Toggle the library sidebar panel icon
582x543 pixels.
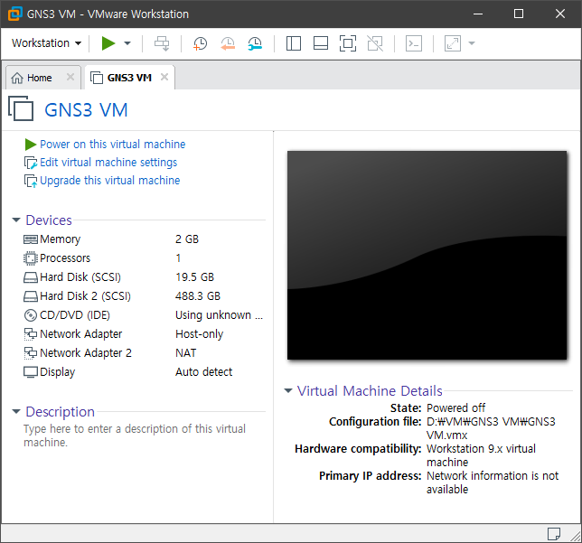click(294, 43)
